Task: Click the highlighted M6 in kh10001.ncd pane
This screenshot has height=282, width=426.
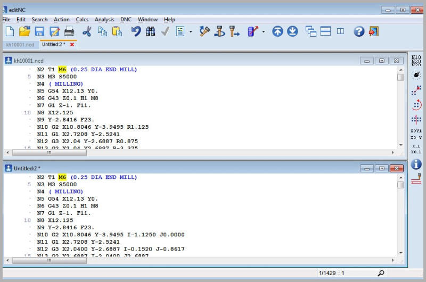Action: coord(62,70)
